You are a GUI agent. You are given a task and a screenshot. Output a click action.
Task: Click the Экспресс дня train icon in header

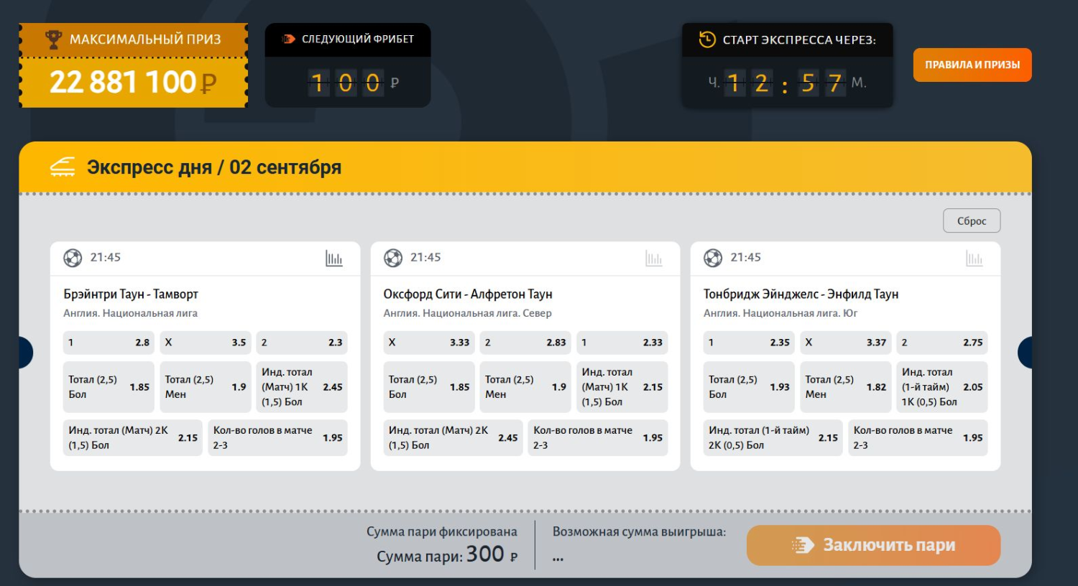point(63,167)
